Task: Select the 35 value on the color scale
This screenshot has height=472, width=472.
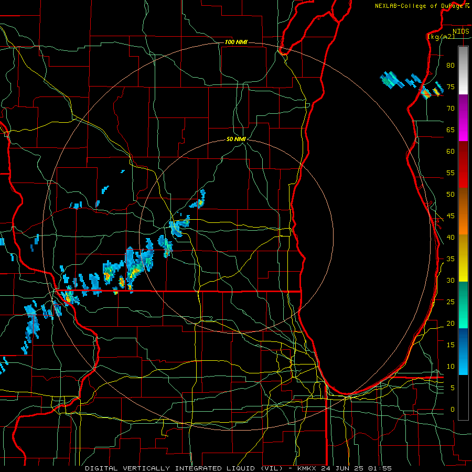Action: point(450,259)
